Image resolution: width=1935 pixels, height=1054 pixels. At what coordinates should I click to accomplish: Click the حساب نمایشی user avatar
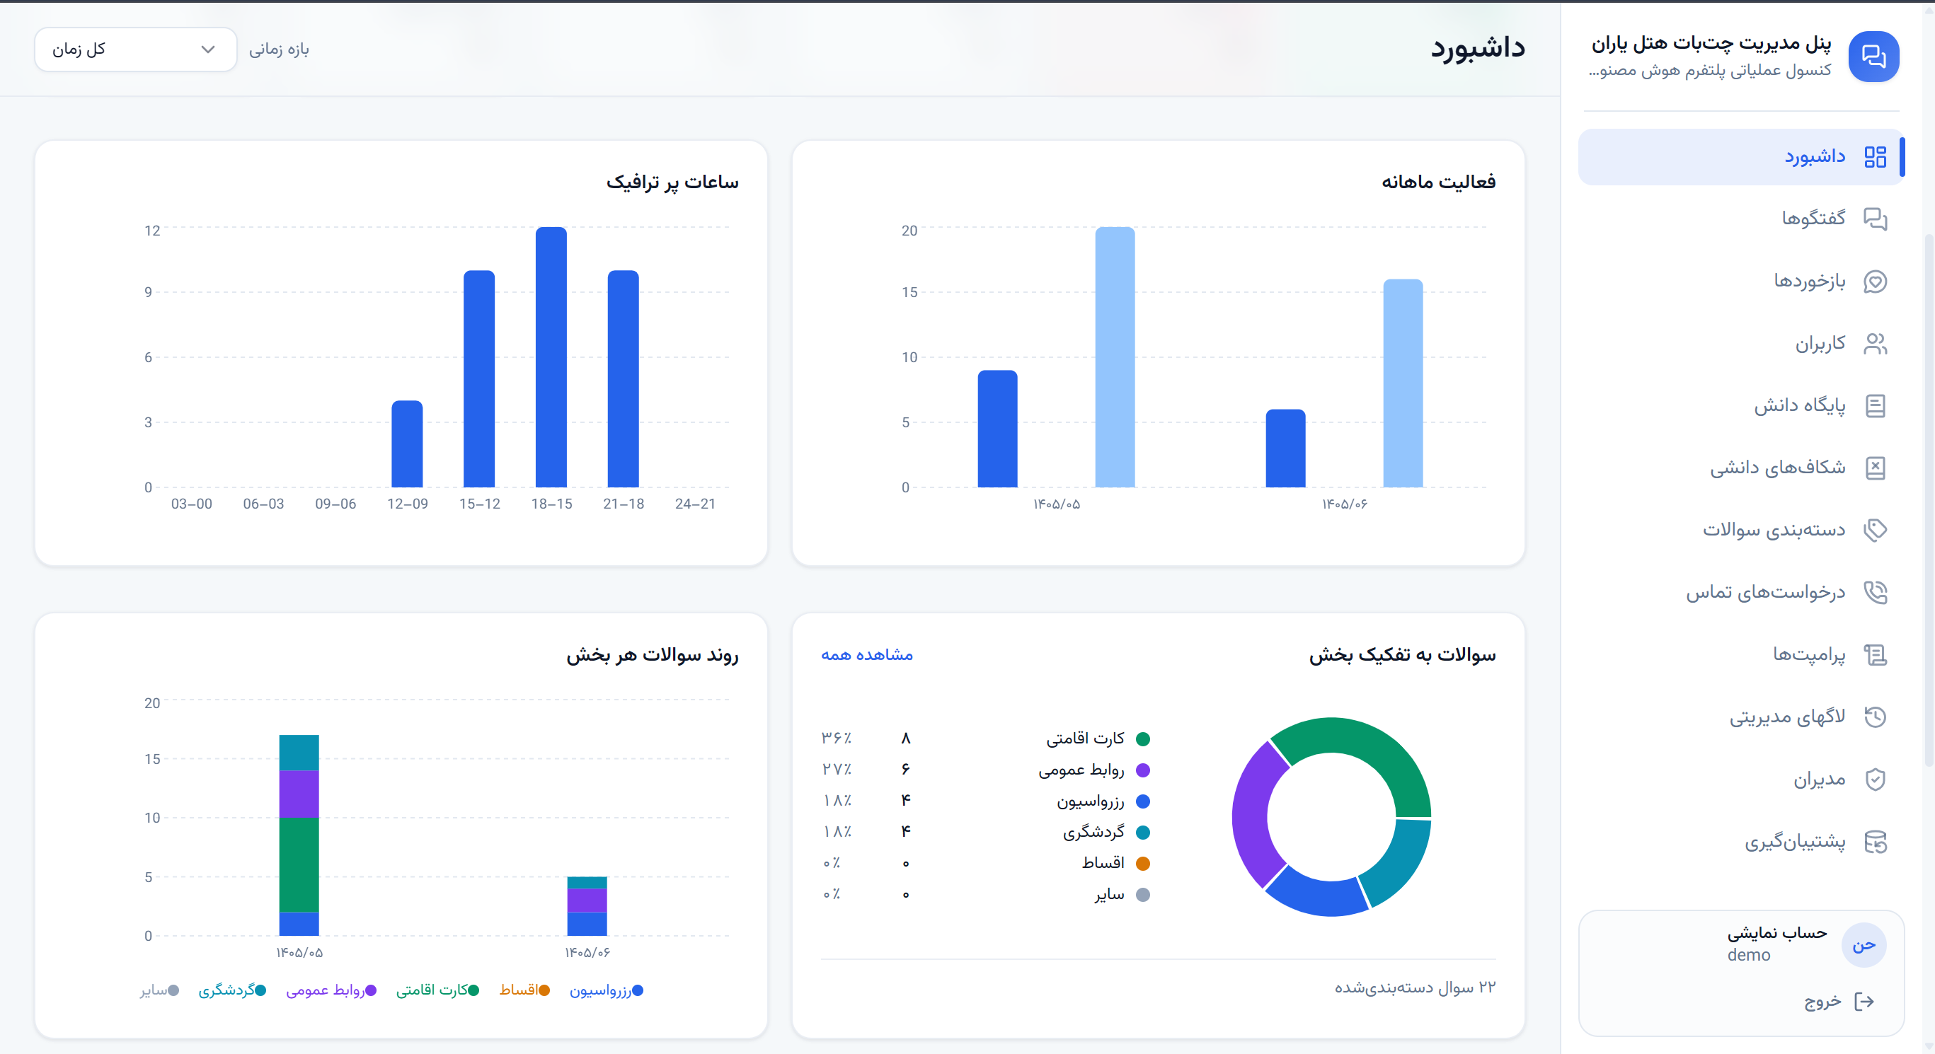1864,945
